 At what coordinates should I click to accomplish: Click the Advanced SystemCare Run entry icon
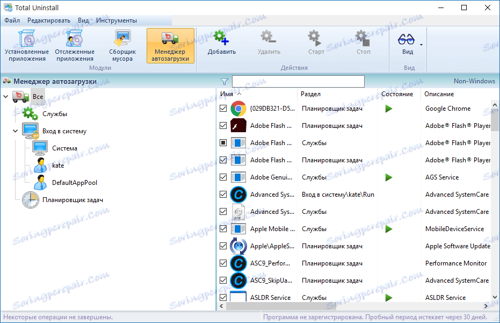click(x=238, y=195)
